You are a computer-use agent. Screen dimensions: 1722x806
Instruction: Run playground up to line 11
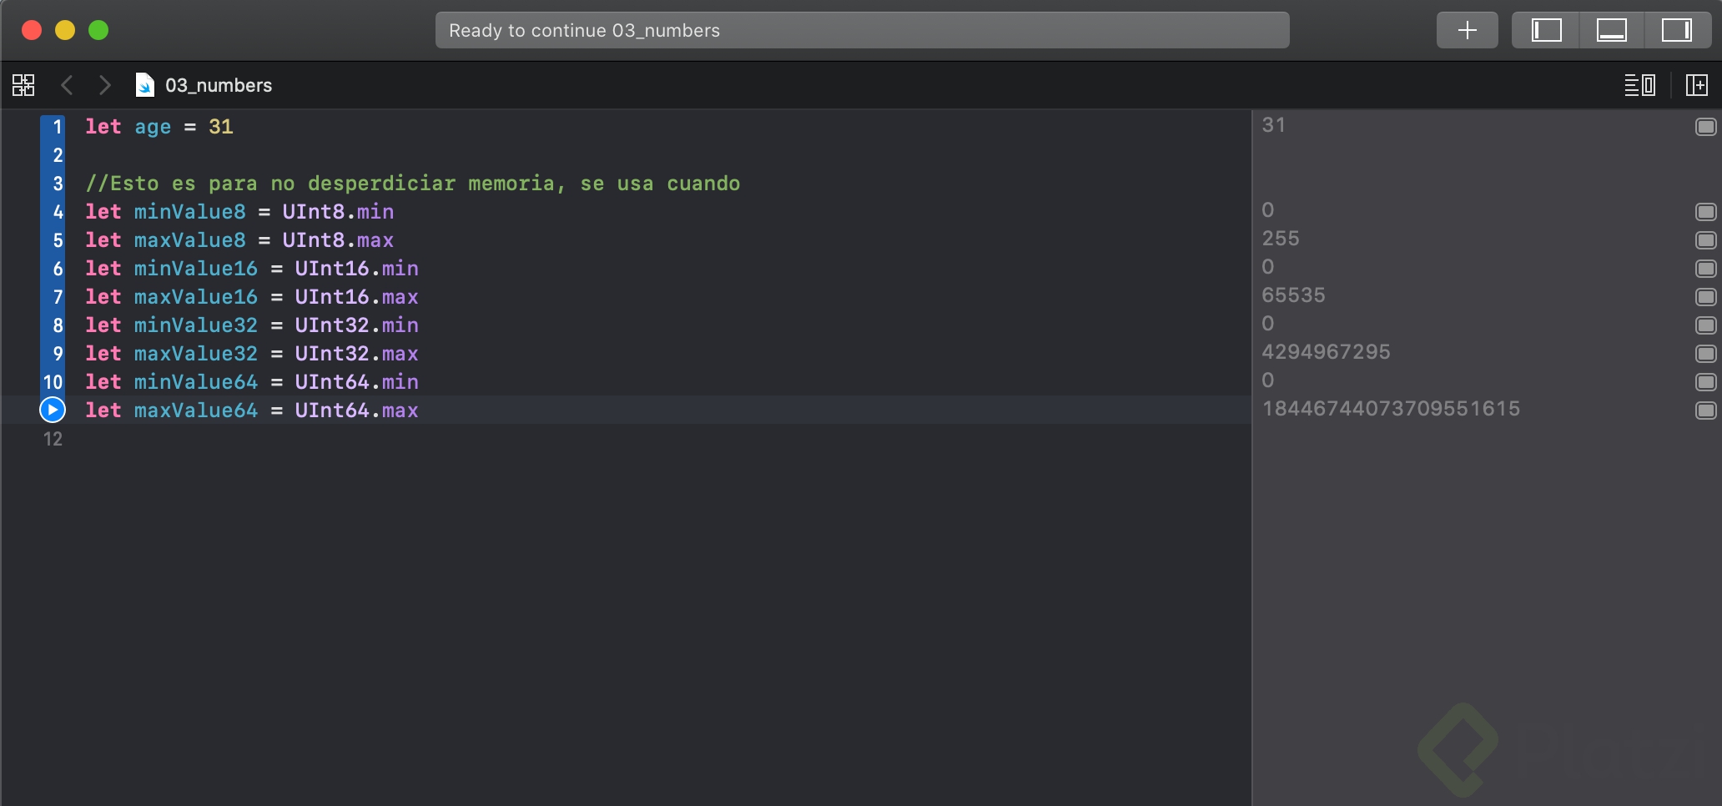[x=53, y=410]
